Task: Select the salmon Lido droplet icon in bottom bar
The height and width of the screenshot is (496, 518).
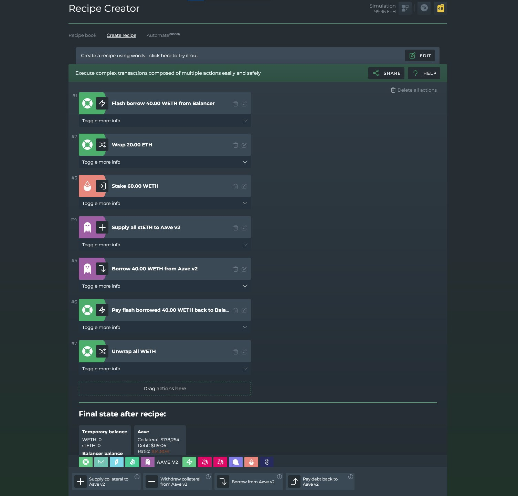Action: point(251,462)
